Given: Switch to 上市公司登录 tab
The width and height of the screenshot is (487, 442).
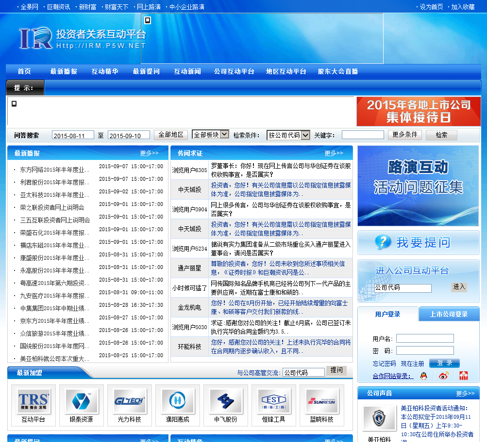Looking at the screenshot, I should point(449,315).
